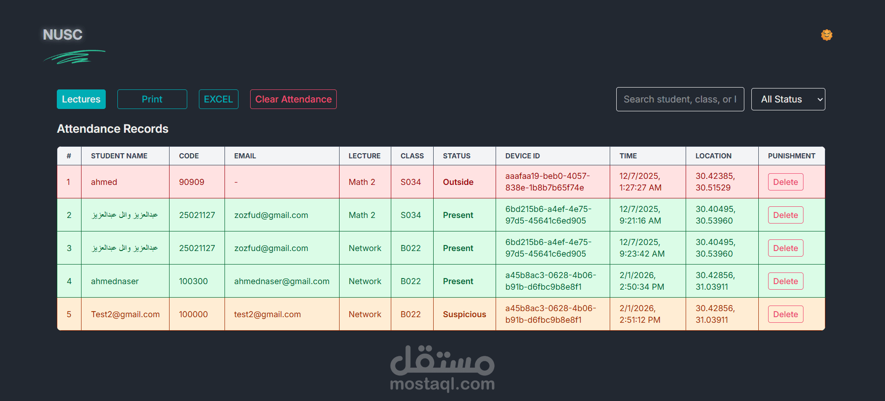Click code 100000

[x=193, y=314]
